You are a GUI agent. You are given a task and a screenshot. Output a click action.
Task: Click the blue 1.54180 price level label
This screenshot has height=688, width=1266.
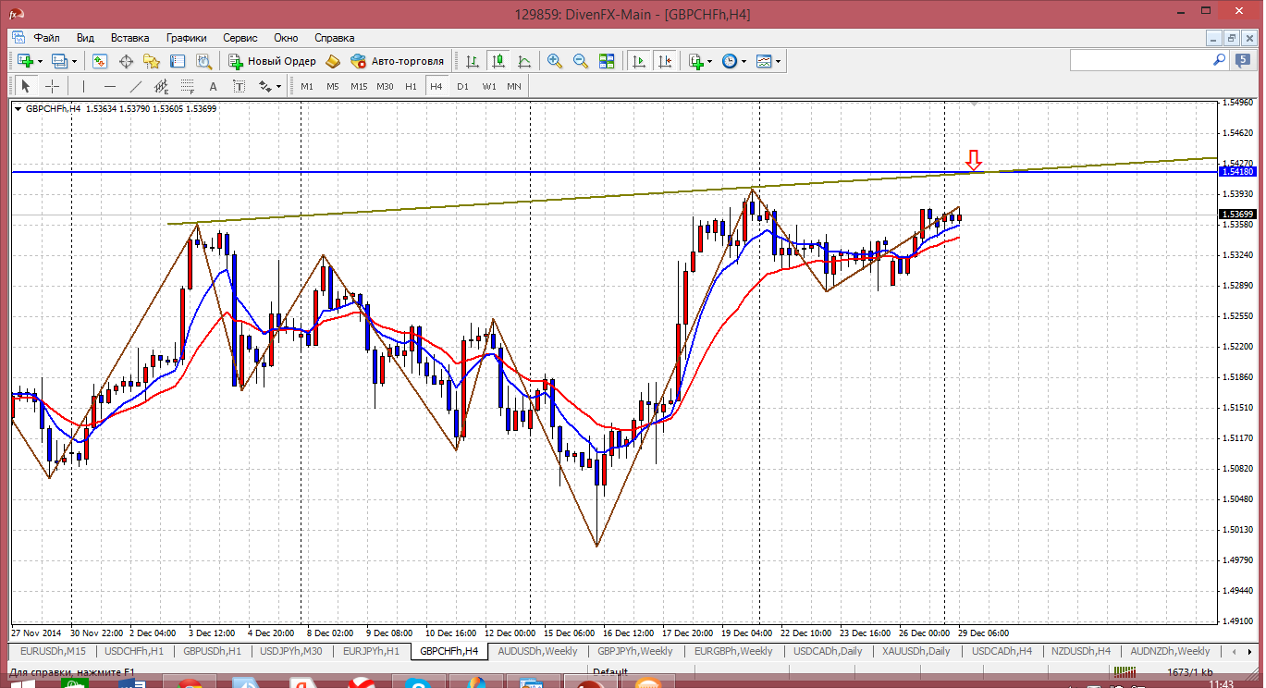[1236, 172]
